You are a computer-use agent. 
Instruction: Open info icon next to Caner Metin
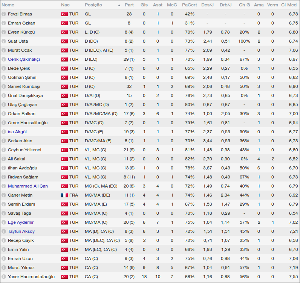[4, 195]
